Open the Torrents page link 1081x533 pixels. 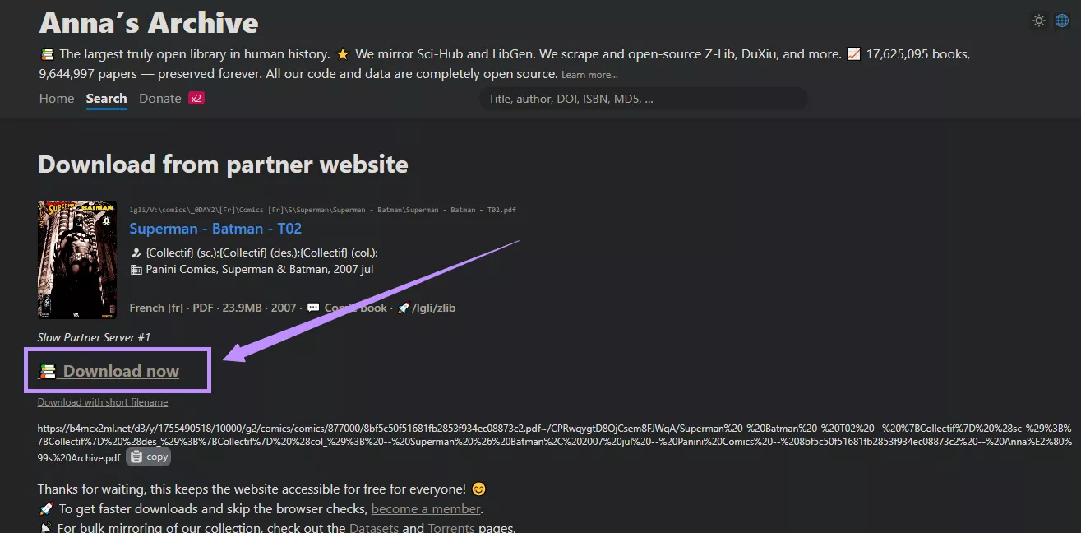tap(451, 528)
